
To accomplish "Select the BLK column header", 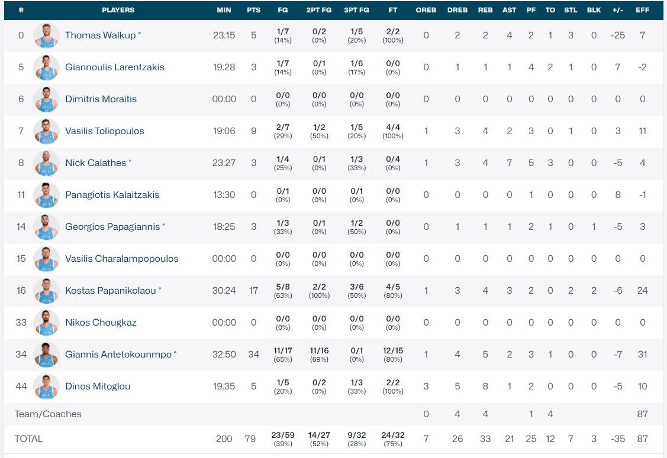I will [594, 10].
